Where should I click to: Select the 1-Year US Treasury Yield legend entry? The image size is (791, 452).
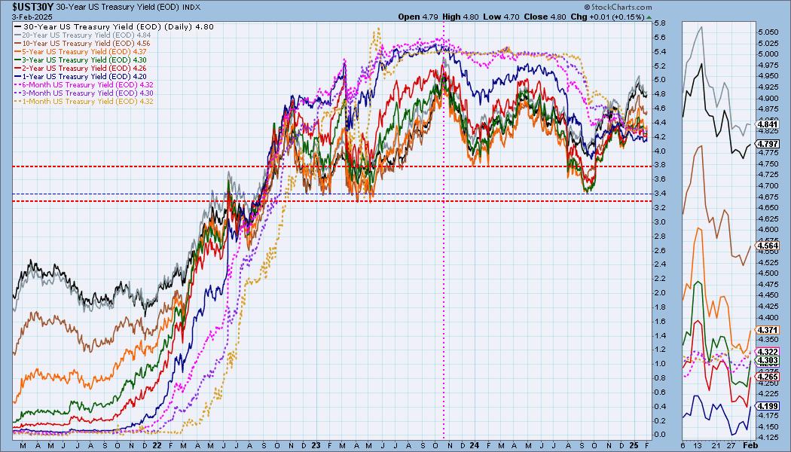(81, 76)
